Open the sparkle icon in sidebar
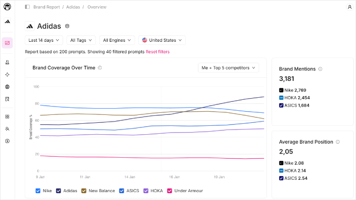 pos(7,75)
